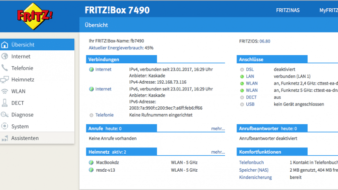Click the globe icon beside IPv6 Internet
Screen dimensions: 338x190
[91, 89]
